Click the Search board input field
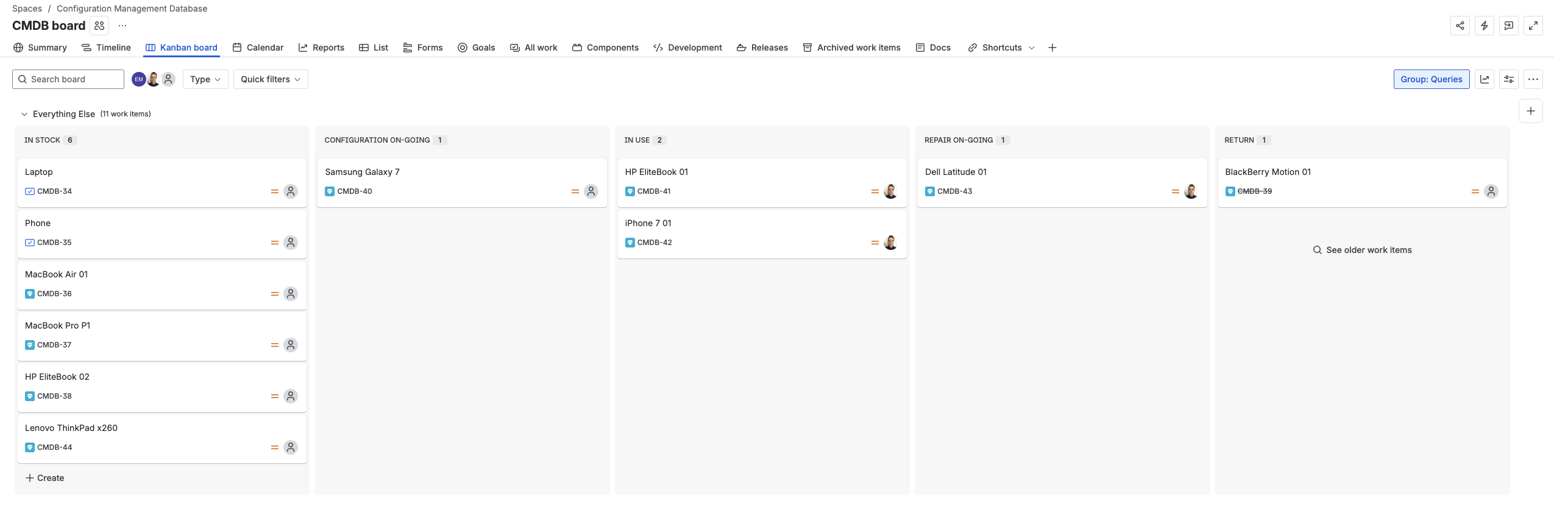 click(68, 79)
